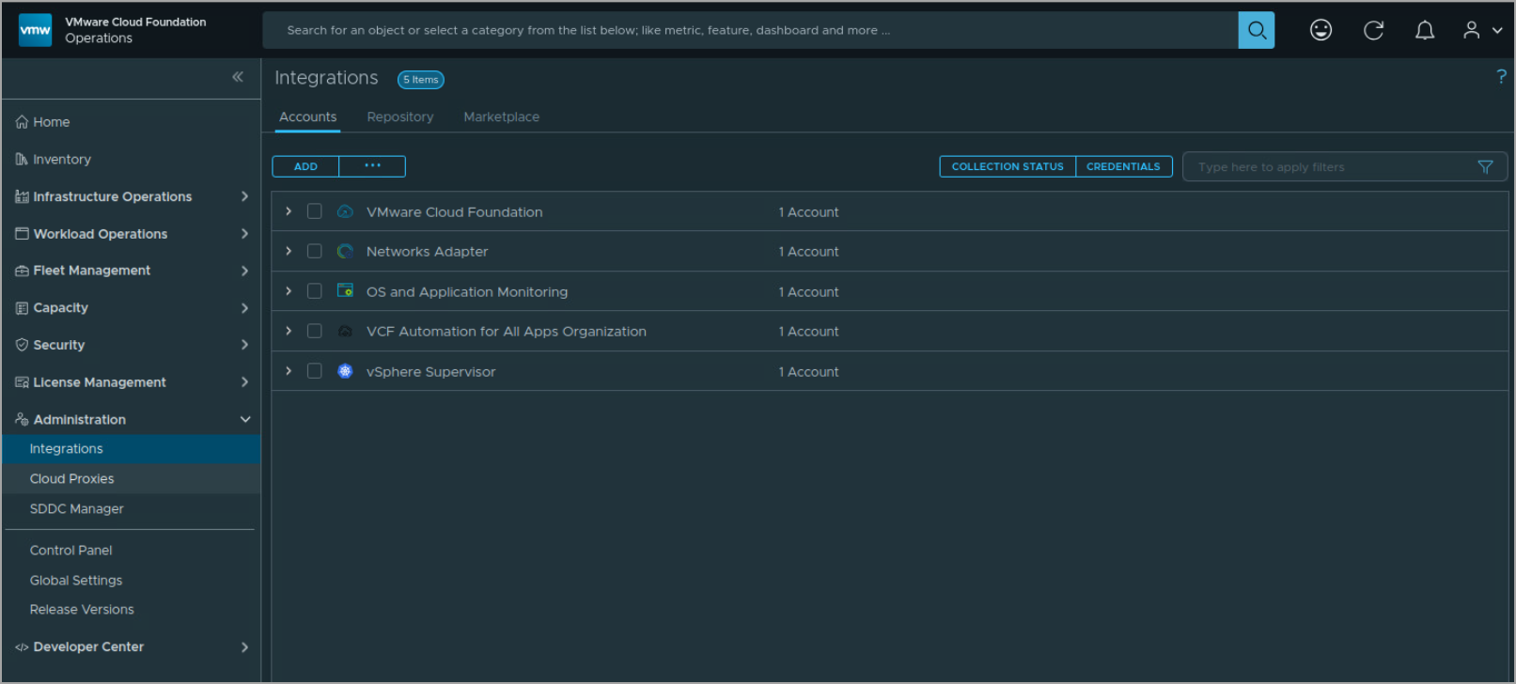Click the Networks Adapter icon
This screenshot has height=684, width=1516.
pyautogui.click(x=345, y=251)
